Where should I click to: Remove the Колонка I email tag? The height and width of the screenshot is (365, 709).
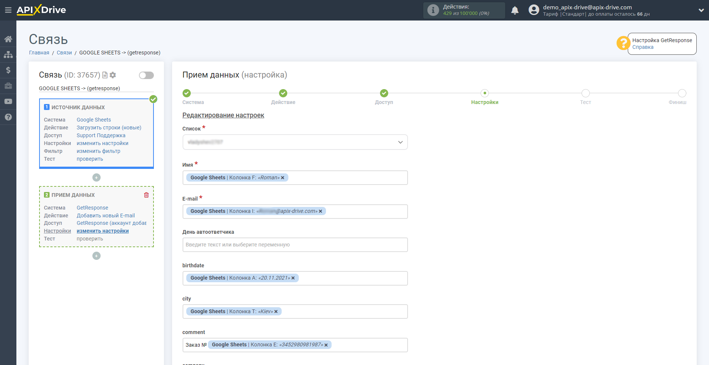pyautogui.click(x=320, y=211)
